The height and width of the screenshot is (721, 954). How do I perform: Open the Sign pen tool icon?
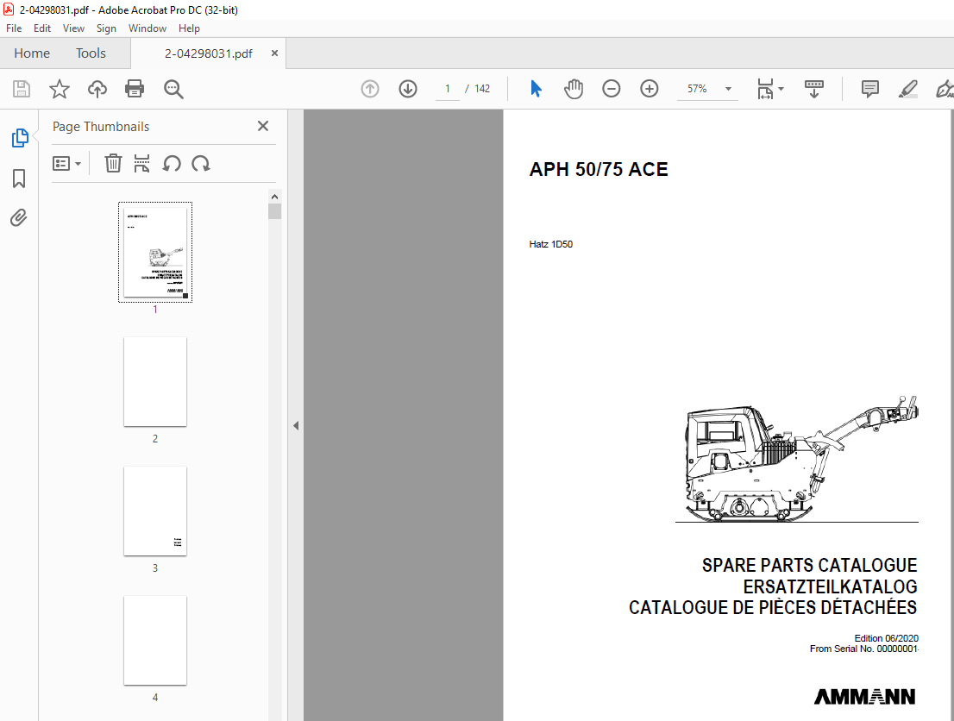click(945, 89)
